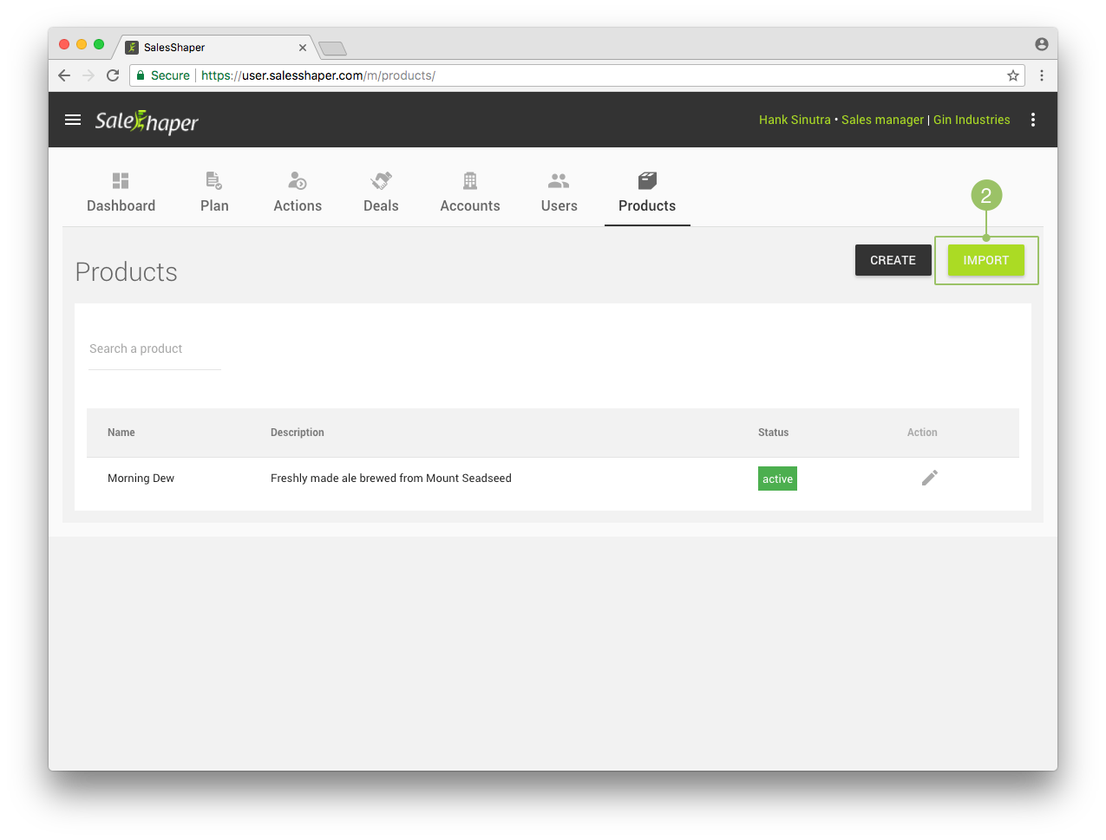Switch to the Accounts tab
The width and height of the screenshot is (1106, 840).
[x=470, y=192]
